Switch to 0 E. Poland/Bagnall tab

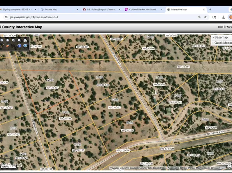pyautogui.click(x=102, y=9)
